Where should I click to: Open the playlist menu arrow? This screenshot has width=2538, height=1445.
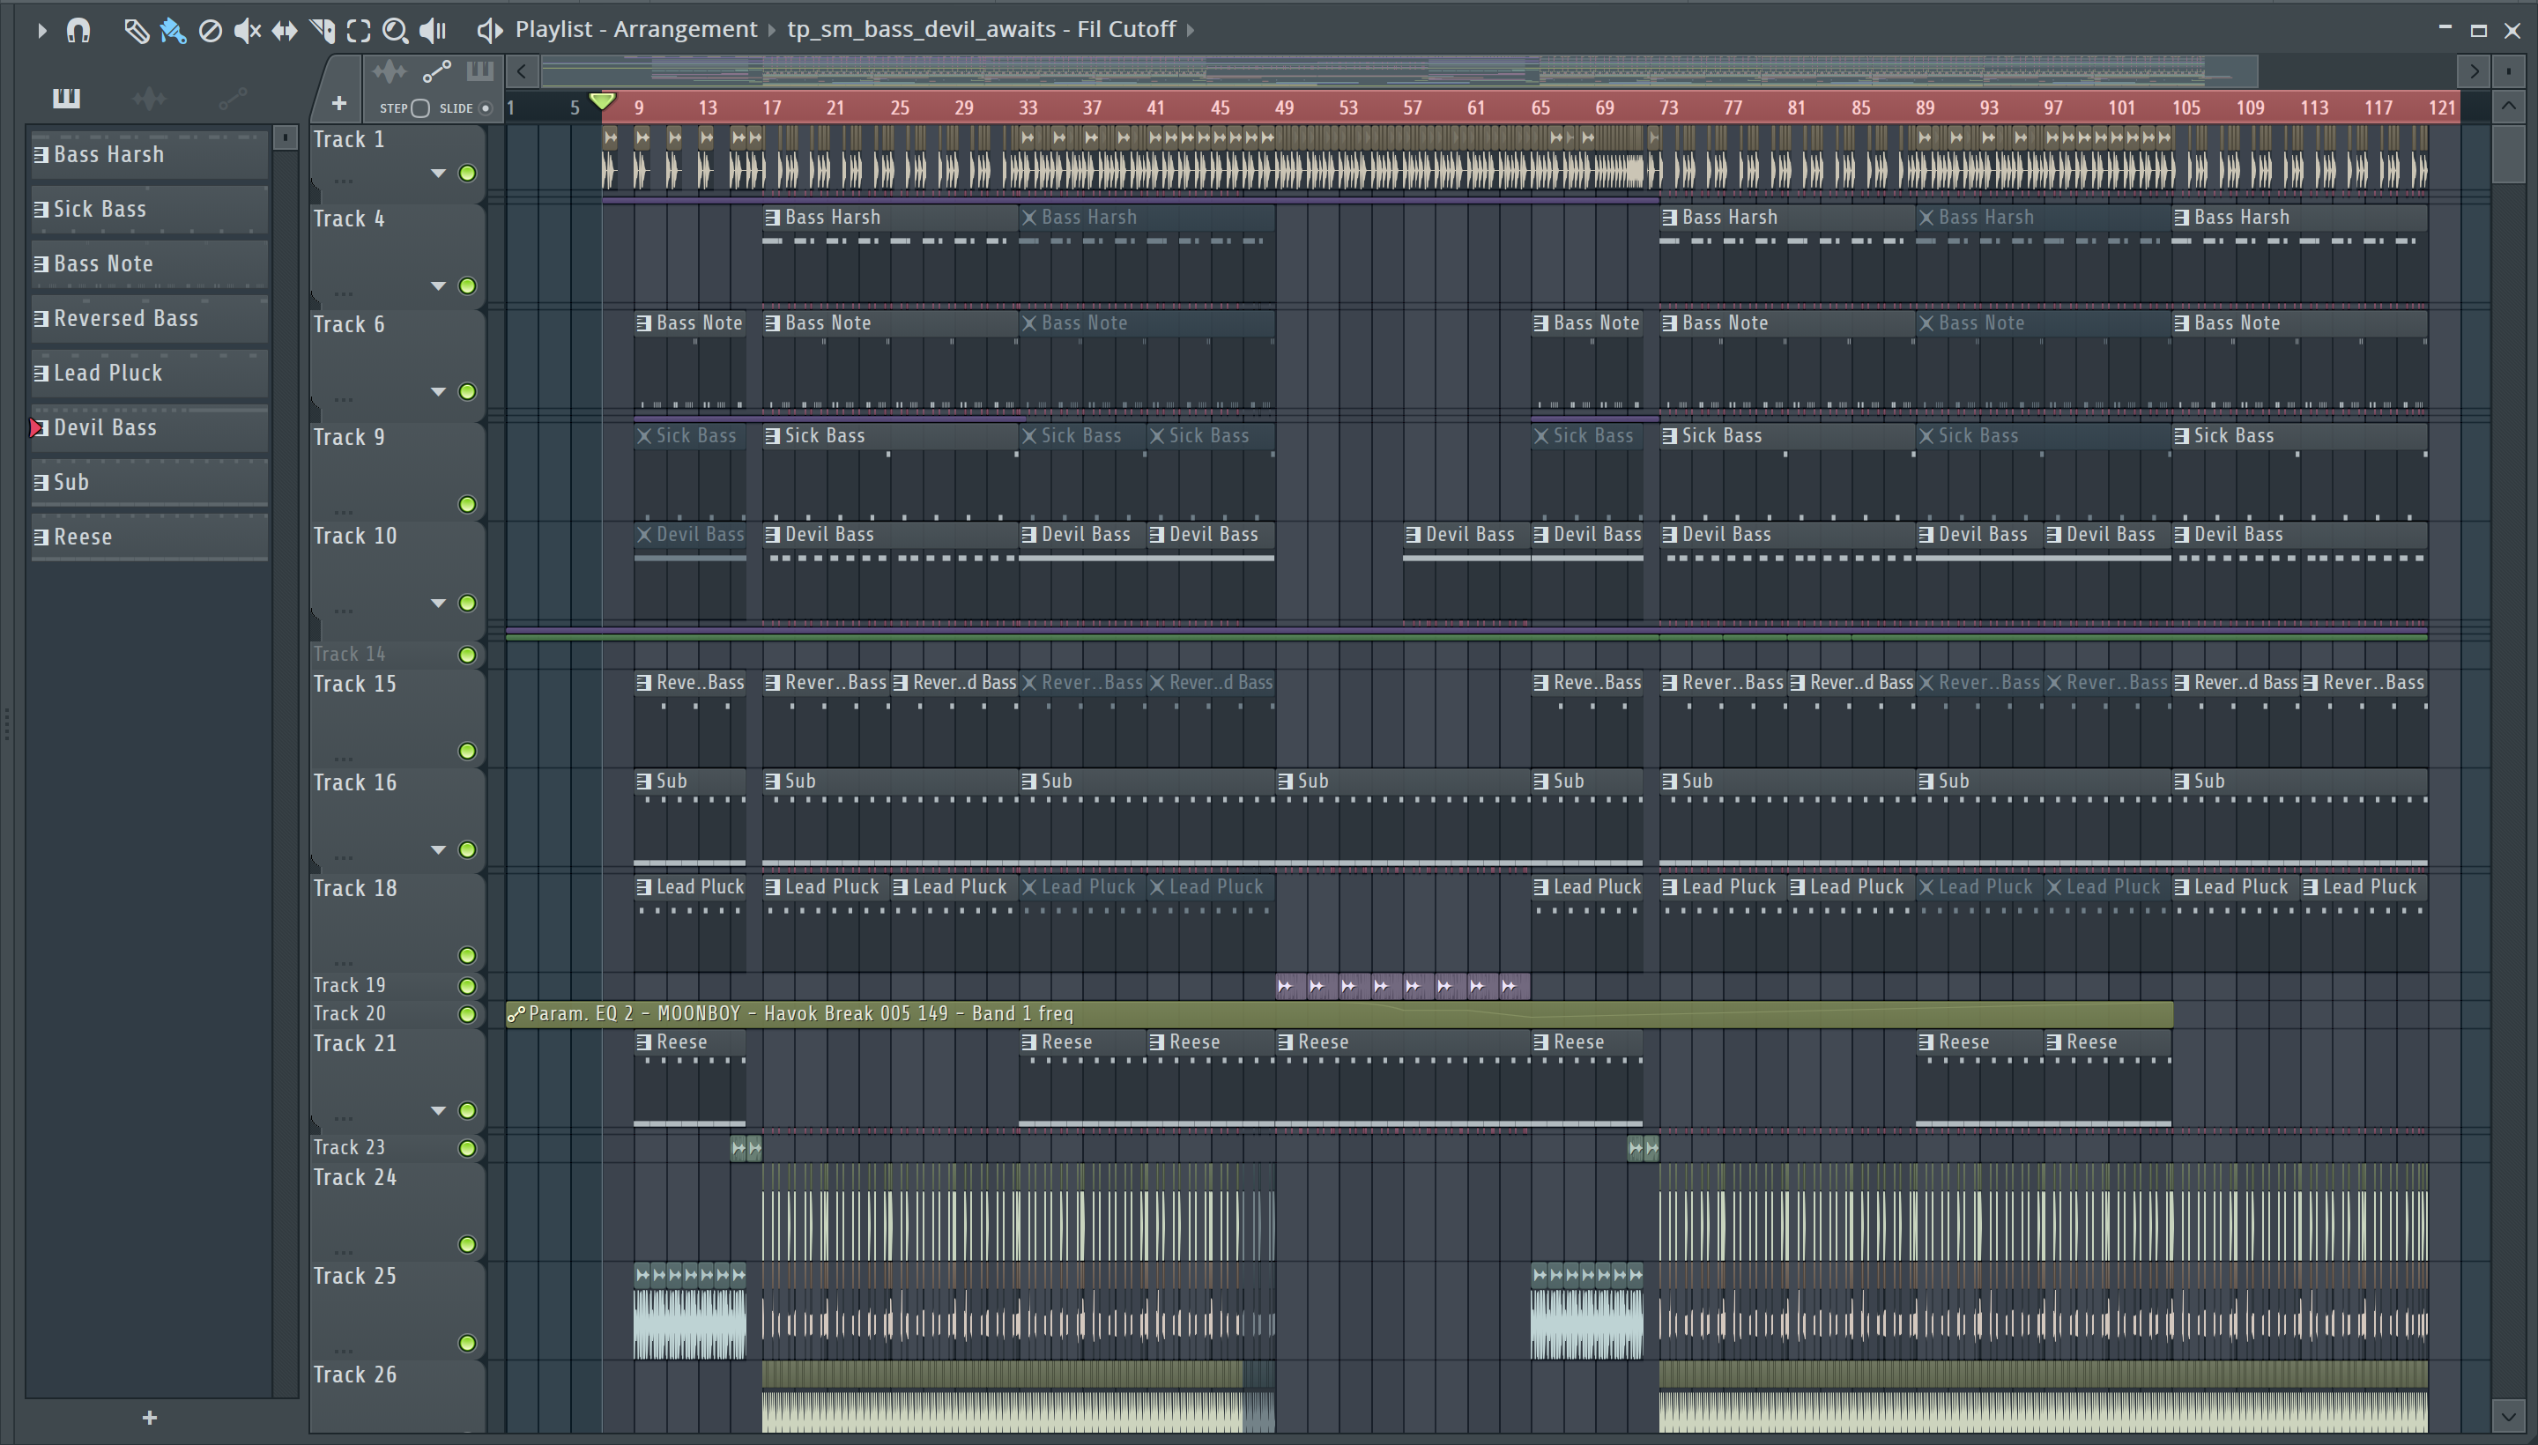coord(41,31)
